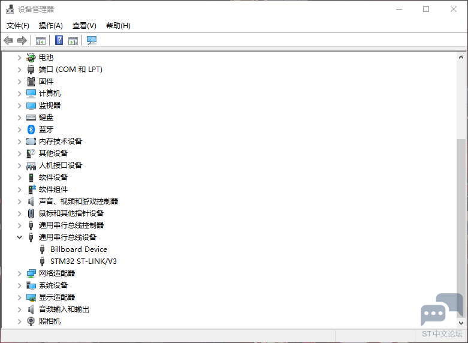Screen dimensions: 468x343
Task: Expand the 键盘 category
Action: click(x=19, y=118)
